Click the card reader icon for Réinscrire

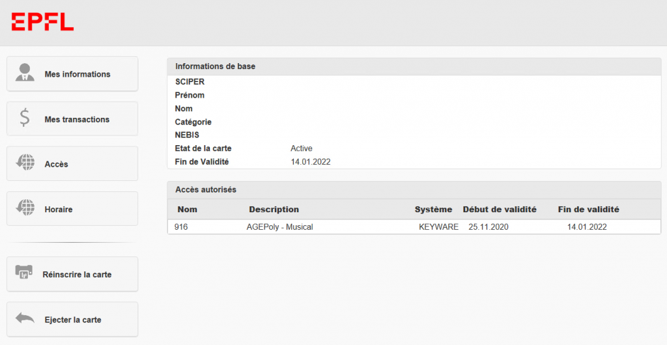[24, 273]
